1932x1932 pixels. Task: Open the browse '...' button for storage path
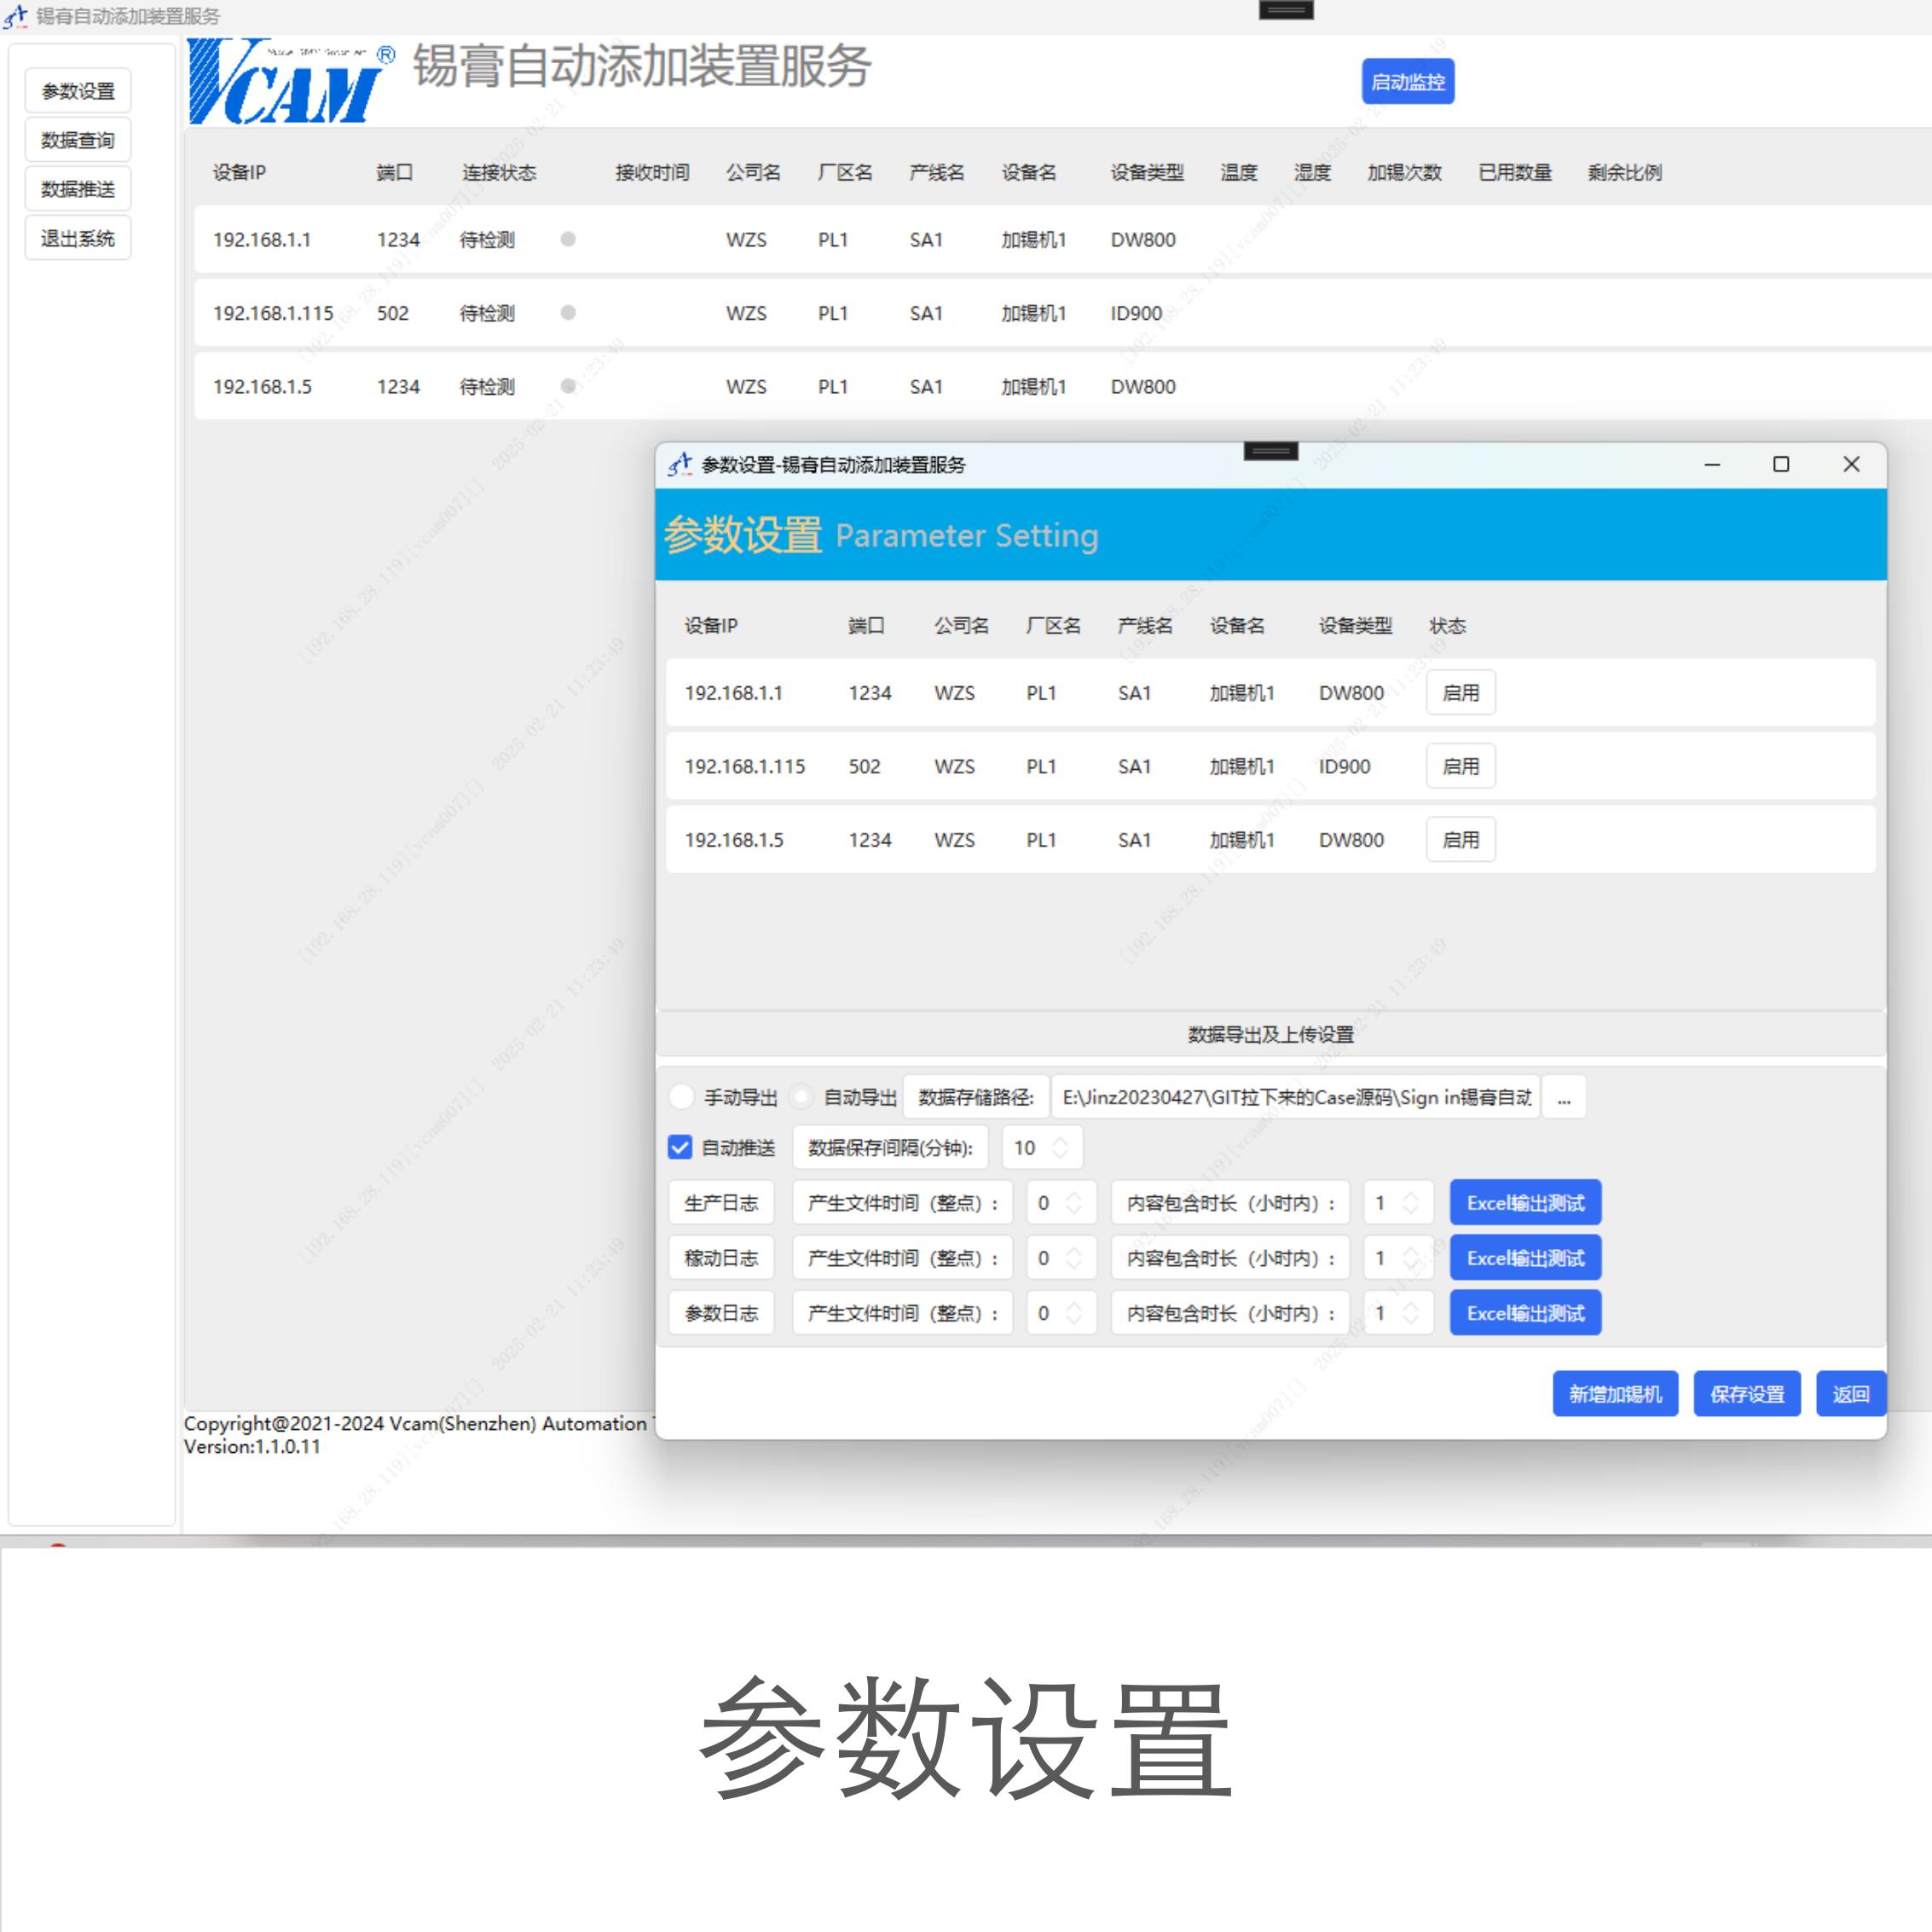pyautogui.click(x=1563, y=1097)
